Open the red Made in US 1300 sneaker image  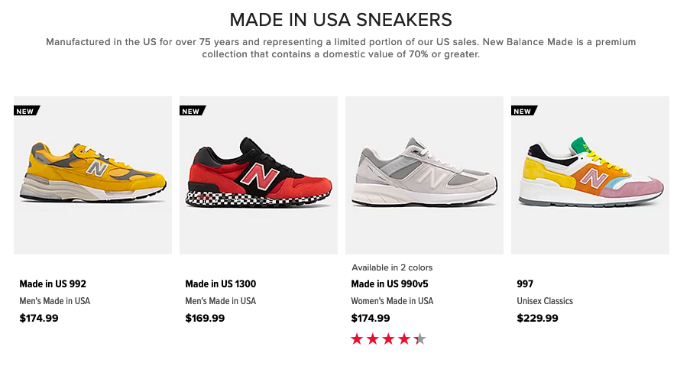pyautogui.click(x=258, y=174)
